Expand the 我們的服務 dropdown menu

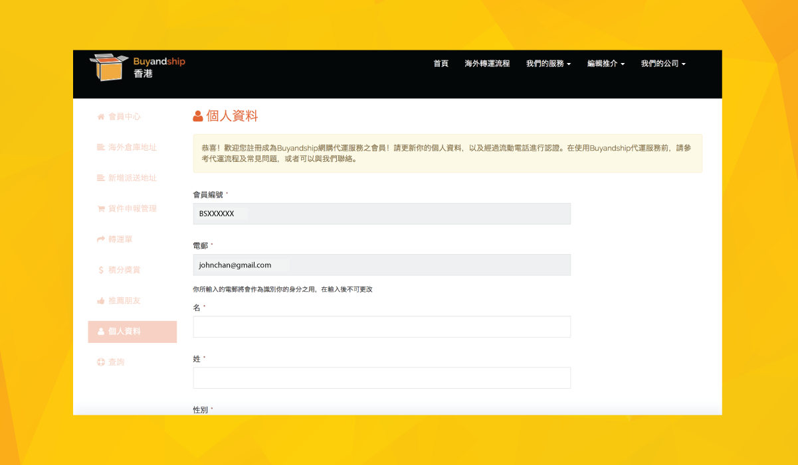pos(548,64)
